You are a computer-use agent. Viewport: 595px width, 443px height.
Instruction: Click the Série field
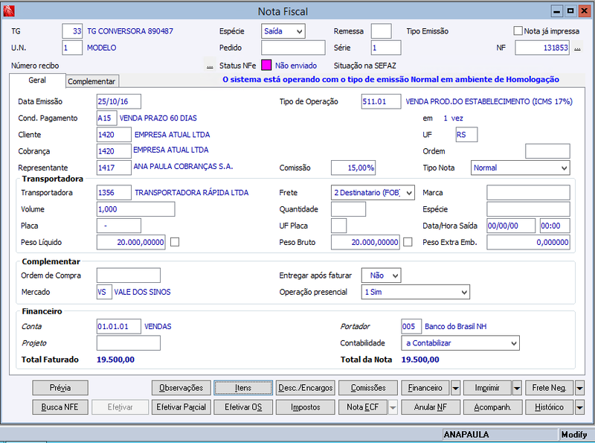tap(386, 48)
